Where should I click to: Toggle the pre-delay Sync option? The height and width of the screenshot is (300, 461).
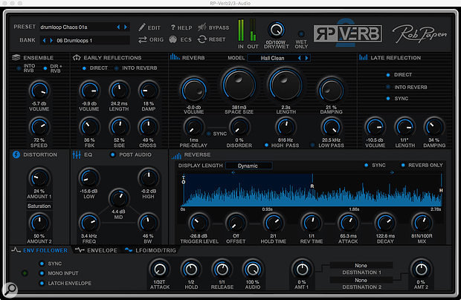coord(209,134)
